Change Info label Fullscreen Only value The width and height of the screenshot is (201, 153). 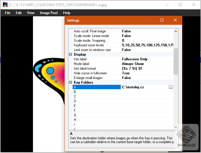(x=147, y=59)
